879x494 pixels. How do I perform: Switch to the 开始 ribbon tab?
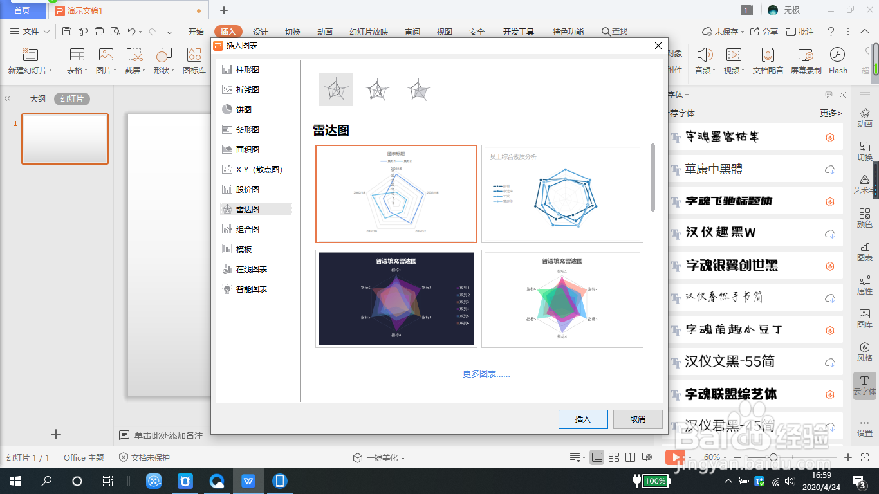pos(196,32)
